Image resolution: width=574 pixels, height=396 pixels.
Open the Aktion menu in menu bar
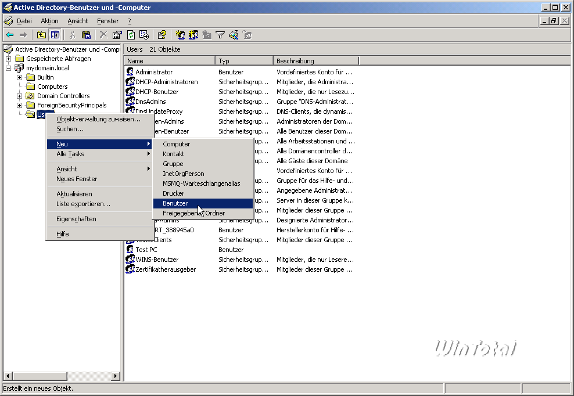click(49, 21)
